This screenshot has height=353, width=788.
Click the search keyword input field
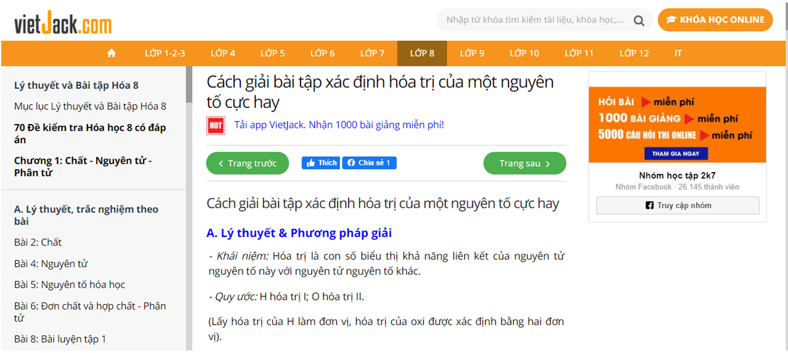(x=534, y=20)
